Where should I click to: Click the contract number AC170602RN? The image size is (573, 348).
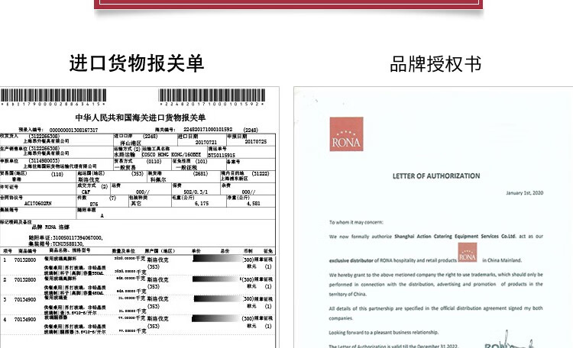pos(37,203)
